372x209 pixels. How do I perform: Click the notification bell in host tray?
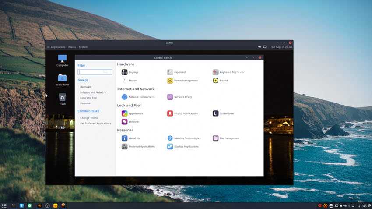click(x=341, y=205)
